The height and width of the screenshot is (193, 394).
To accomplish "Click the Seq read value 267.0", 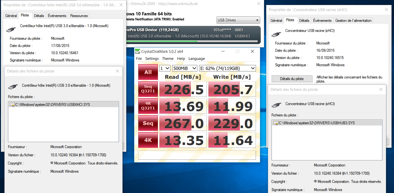I will coord(183,123).
